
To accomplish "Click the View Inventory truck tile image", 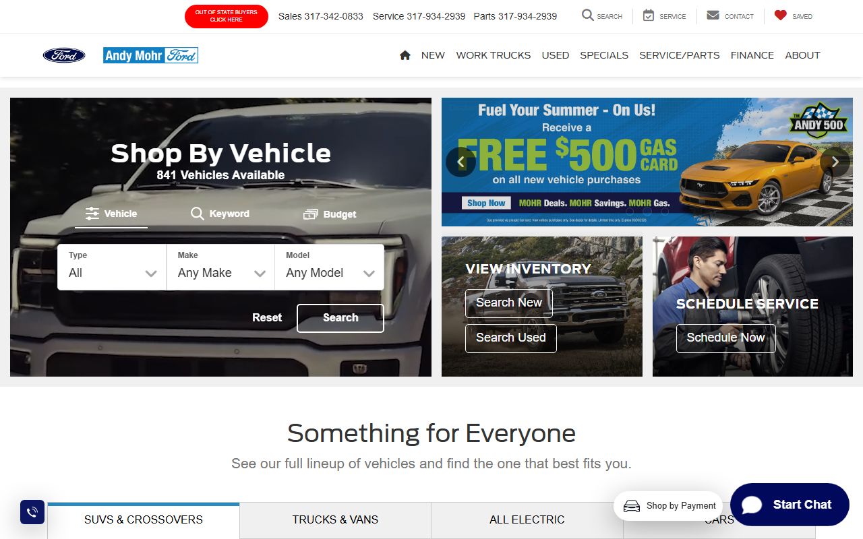I will (542, 307).
